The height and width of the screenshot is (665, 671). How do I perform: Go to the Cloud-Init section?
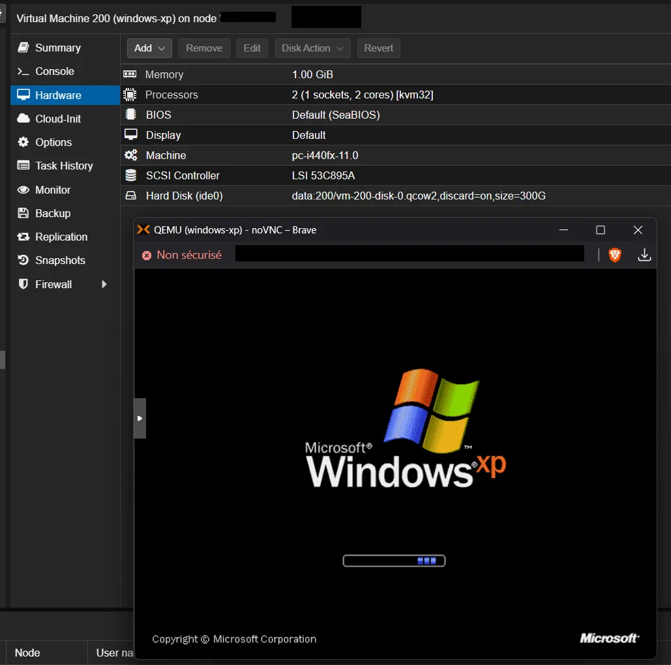coord(65,119)
